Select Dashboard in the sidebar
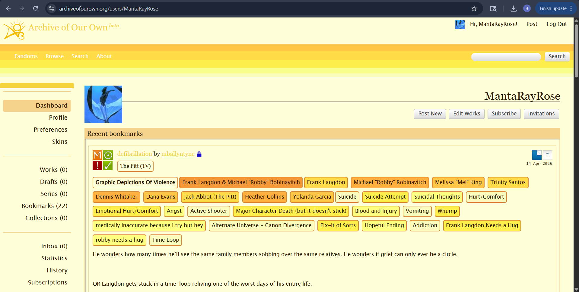Viewport: 579px width, 292px height. tap(37, 105)
